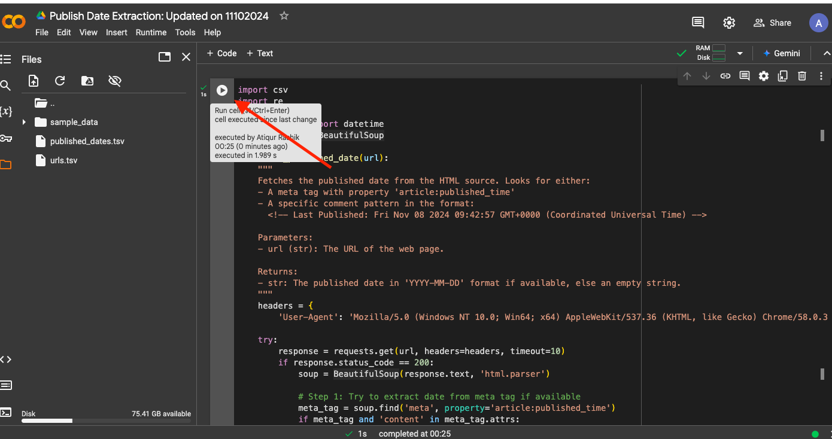Click the Share button

pos(772,23)
